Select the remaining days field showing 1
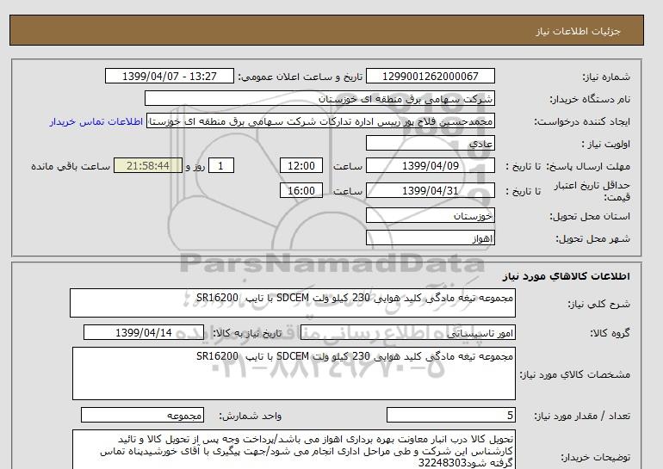 point(222,166)
